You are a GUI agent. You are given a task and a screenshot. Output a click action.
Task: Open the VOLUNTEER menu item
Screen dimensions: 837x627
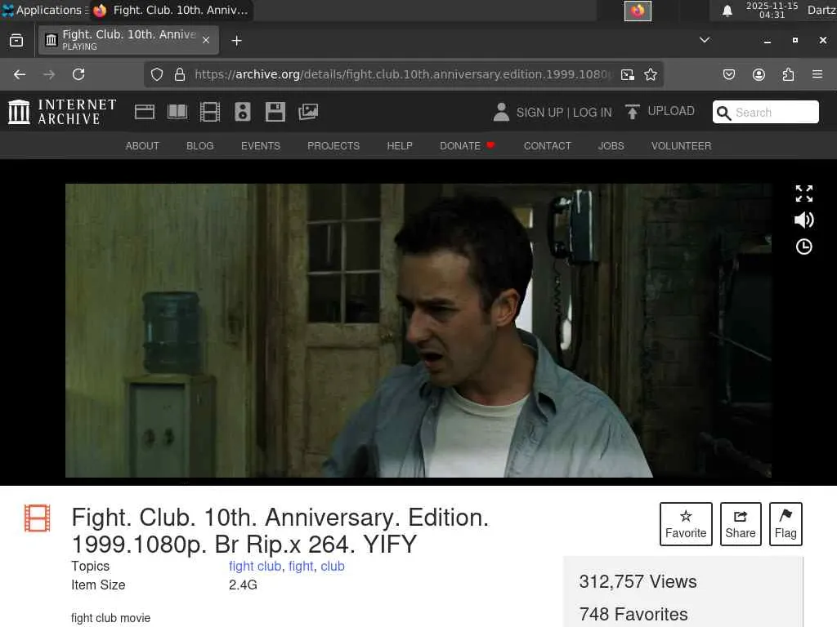[x=681, y=145]
